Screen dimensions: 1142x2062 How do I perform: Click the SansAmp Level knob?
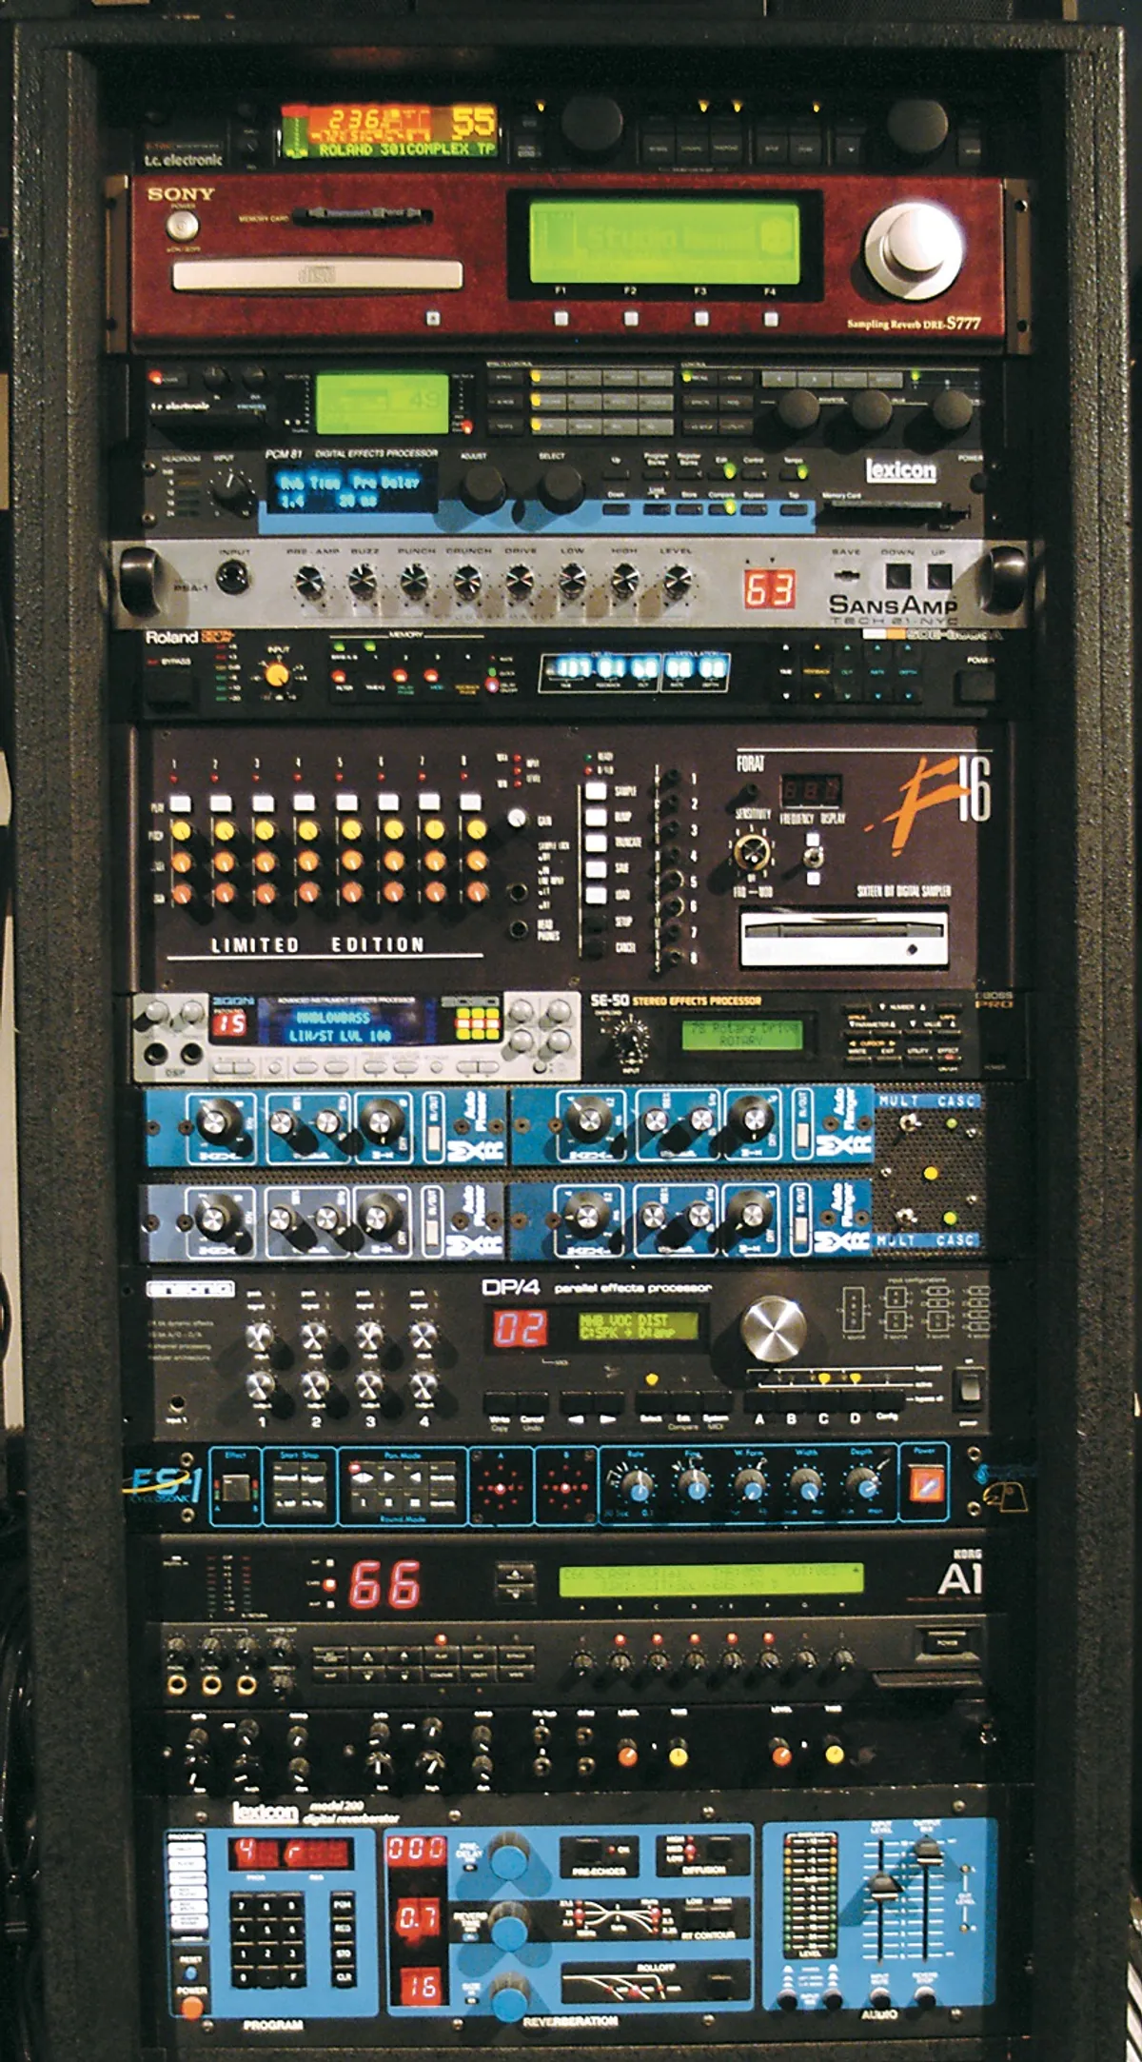coord(677,581)
